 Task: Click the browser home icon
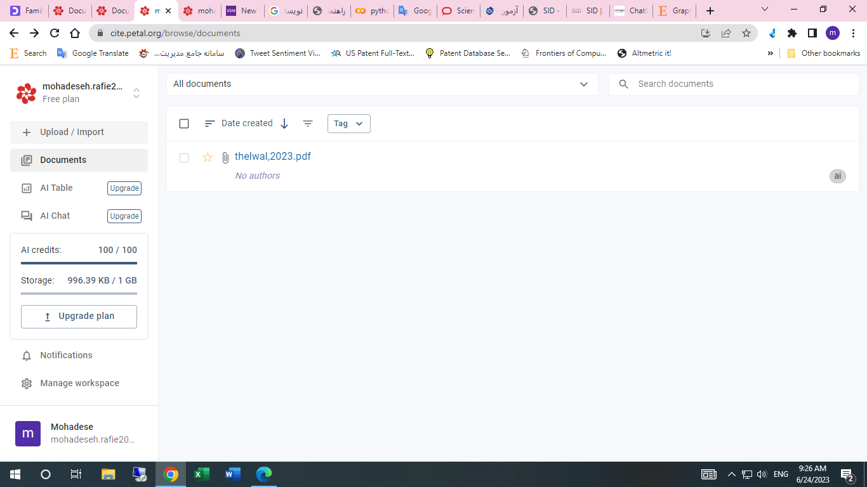tap(75, 33)
